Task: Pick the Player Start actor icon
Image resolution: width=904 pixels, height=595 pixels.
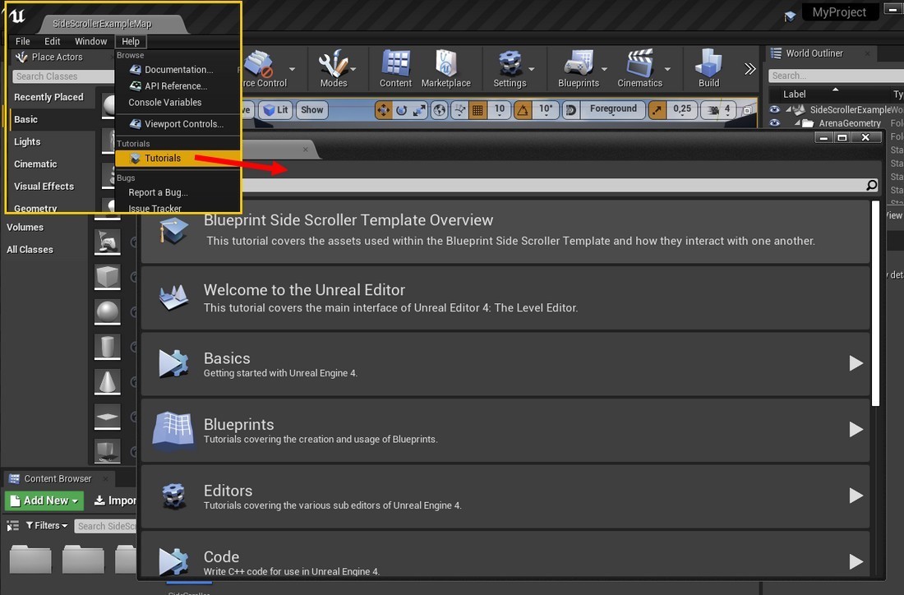Action: (107, 242)
